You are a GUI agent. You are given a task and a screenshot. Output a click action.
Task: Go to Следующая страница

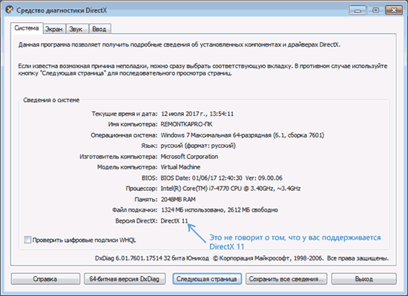207,279
